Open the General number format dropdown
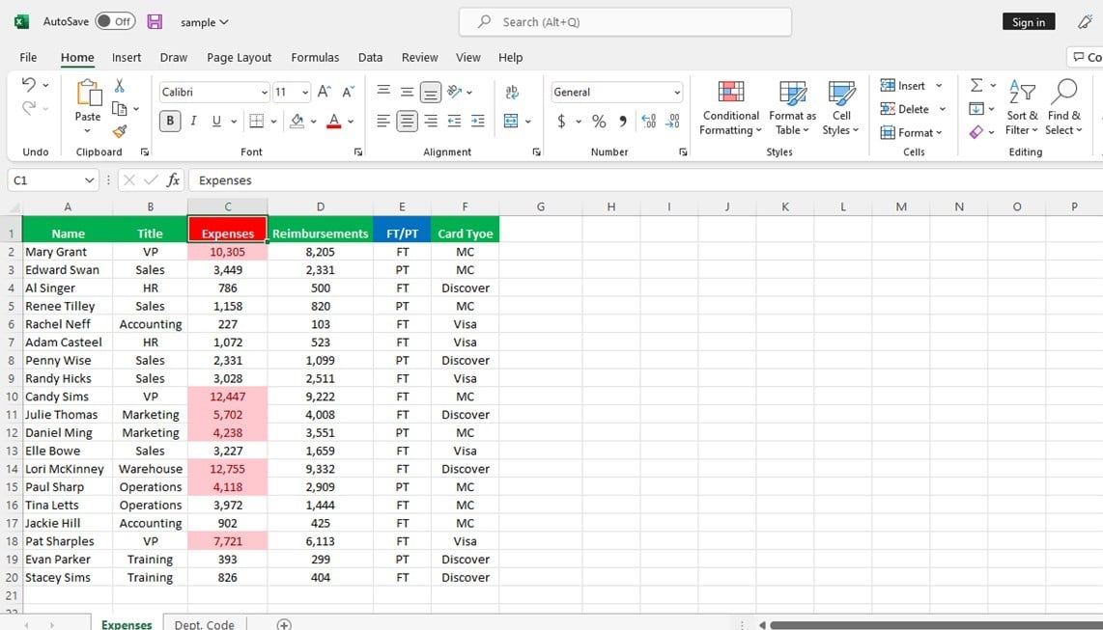The height and width of the screenshot is (630, 1103). tap(677, 92)
